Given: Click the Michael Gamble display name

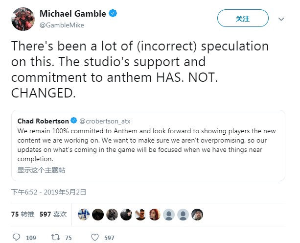Looking at the screenshot, I should tap(72, 14).
